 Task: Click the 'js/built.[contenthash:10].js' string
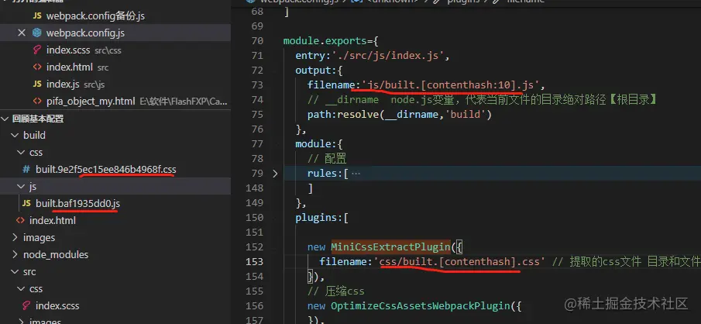[450, 85]
